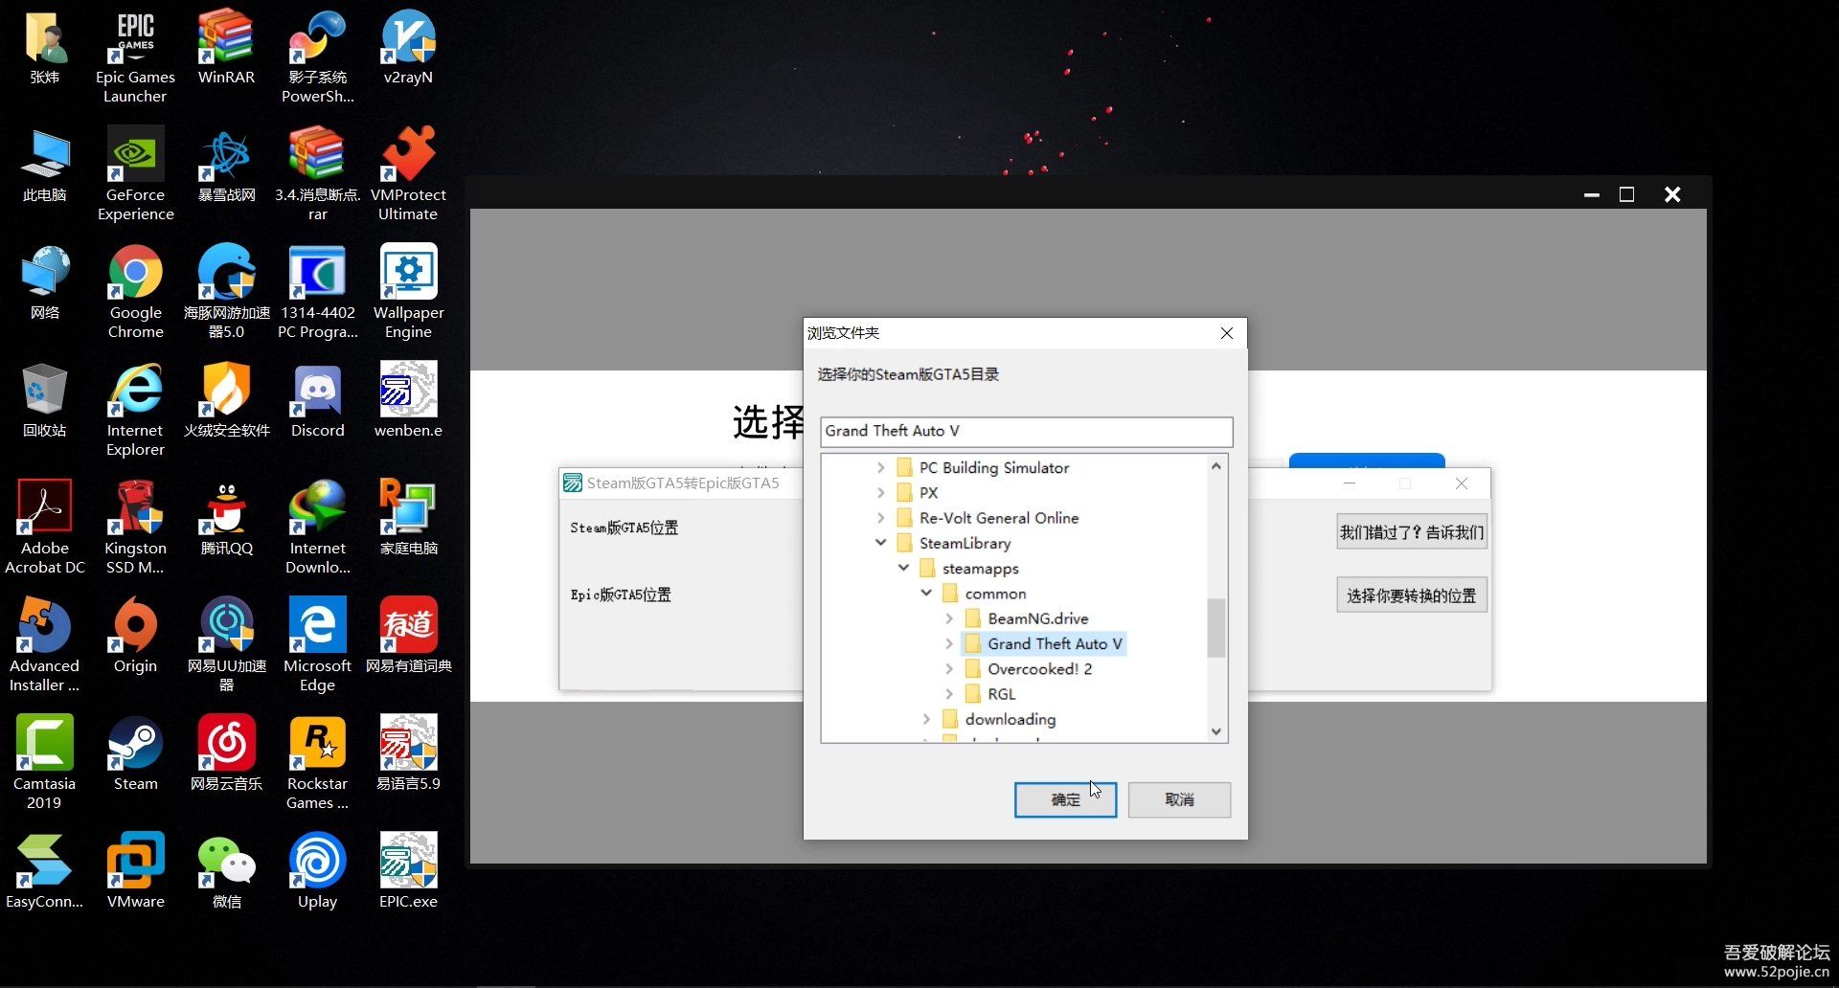1839x988 pixels.
Task: Click the folder tree scroll-up arrow
Action: tap(1215, 466)
